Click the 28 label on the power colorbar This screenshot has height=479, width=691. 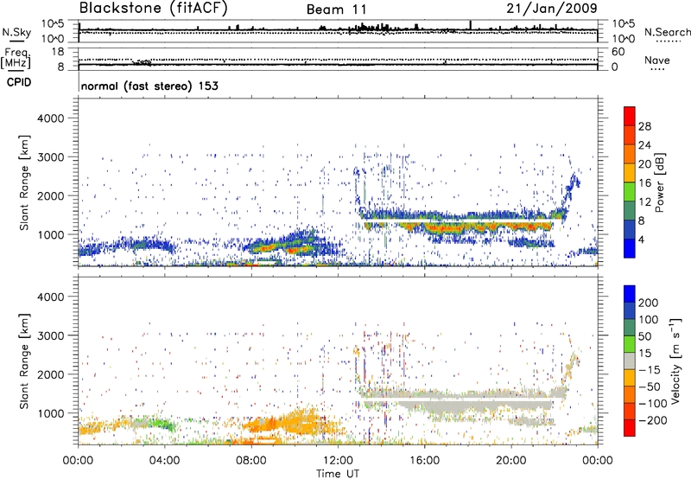(644, 126)
